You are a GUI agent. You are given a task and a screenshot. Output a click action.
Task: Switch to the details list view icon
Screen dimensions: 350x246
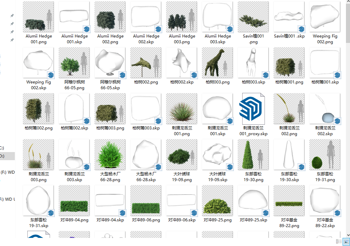coord(339,242)
